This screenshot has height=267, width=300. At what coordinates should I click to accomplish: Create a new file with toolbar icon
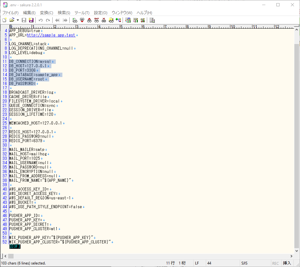(x=5, y=20)
